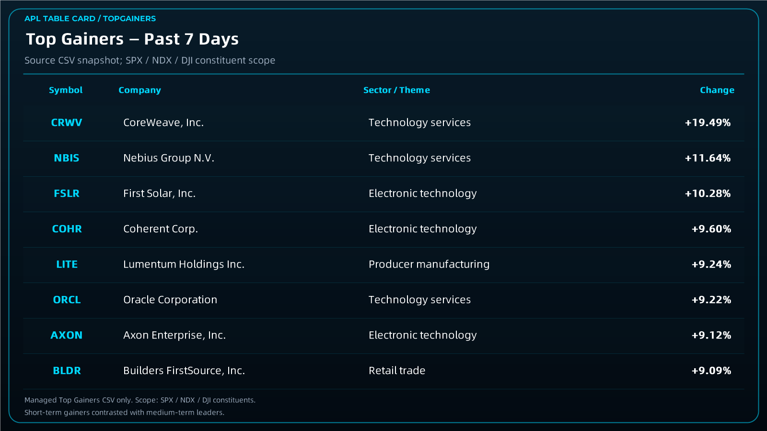Click the +9.12% change value
767x431 pixels.
(x=711, y=335)
